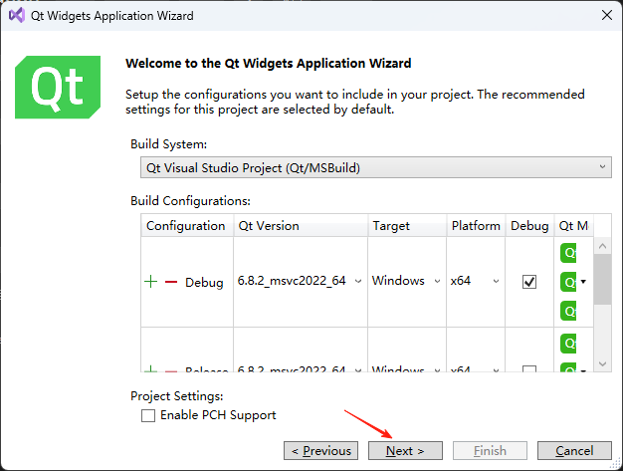This screenshot has height=471, width=623.
Task: Click Next to continue the wizard
Action: click(405, 451)
